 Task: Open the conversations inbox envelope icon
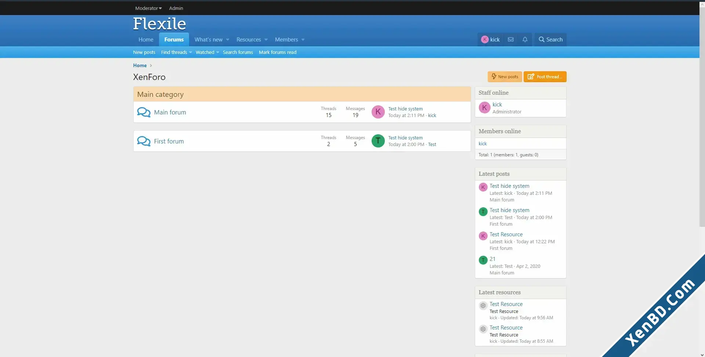510,39
